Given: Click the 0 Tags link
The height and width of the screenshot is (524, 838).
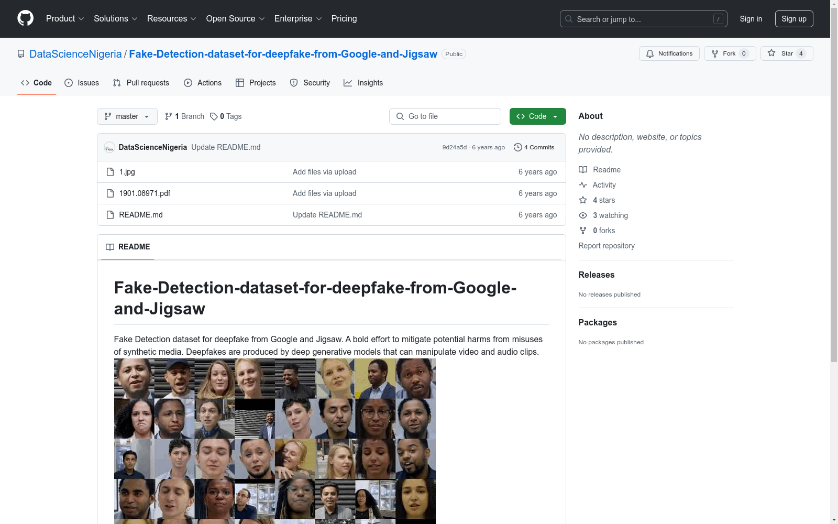Looking at the screenshot, I should pyautogui.click(x=226, y=116).
